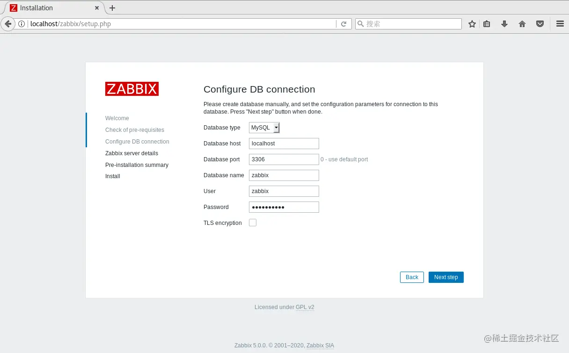Open the GPL v2 license link
This screenshot has height=353, width=569.
click(305, 307)
